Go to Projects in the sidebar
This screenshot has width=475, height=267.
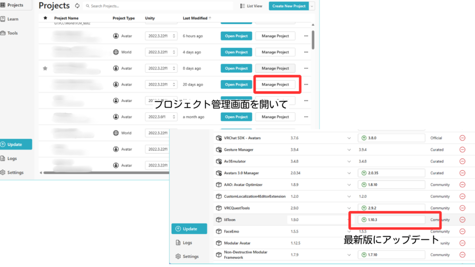[15, 5]
